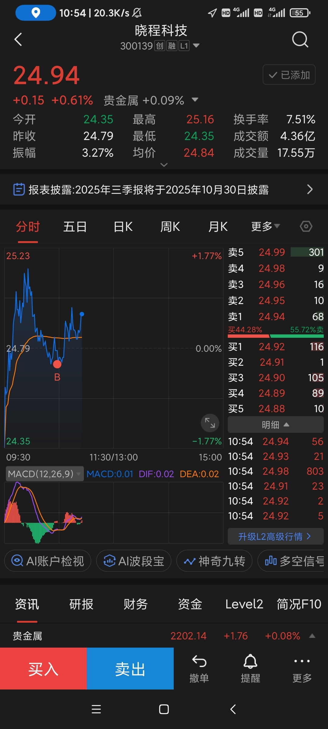Tap the Android system back button

coord(233,709)
